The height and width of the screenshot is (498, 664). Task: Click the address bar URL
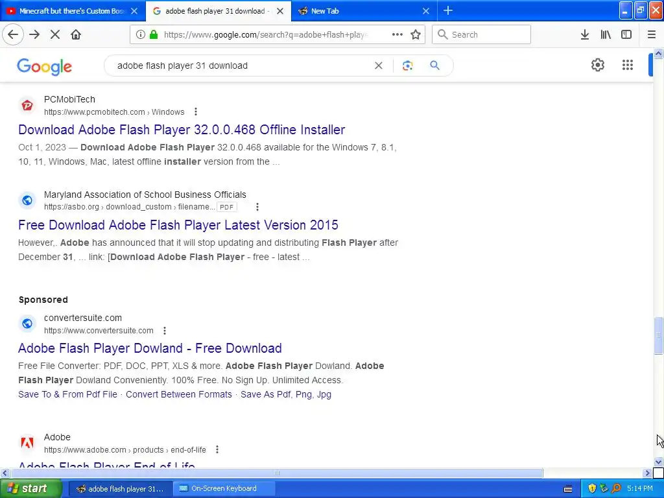[x=266, y=34]
